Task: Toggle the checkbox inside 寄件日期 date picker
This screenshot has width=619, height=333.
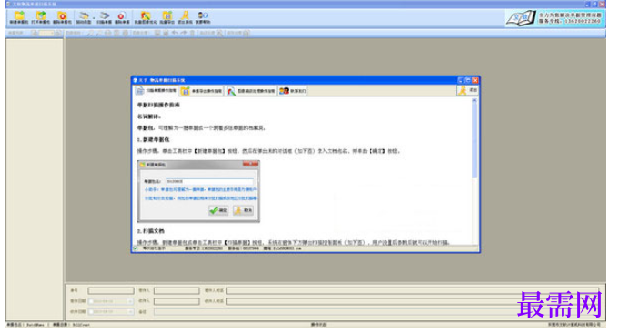Action: 91,301
